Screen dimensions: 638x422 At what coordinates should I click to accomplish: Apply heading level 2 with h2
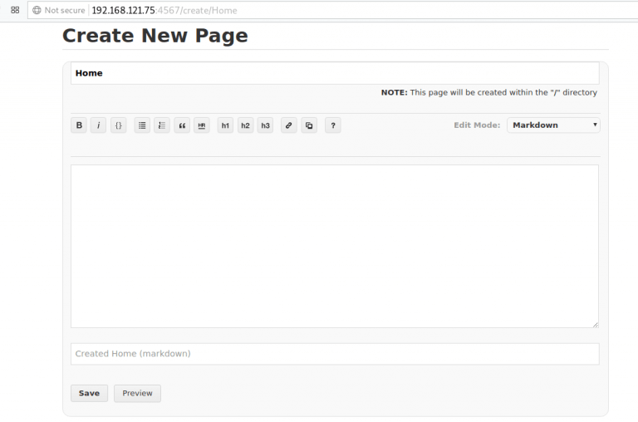tap(245, 125)
